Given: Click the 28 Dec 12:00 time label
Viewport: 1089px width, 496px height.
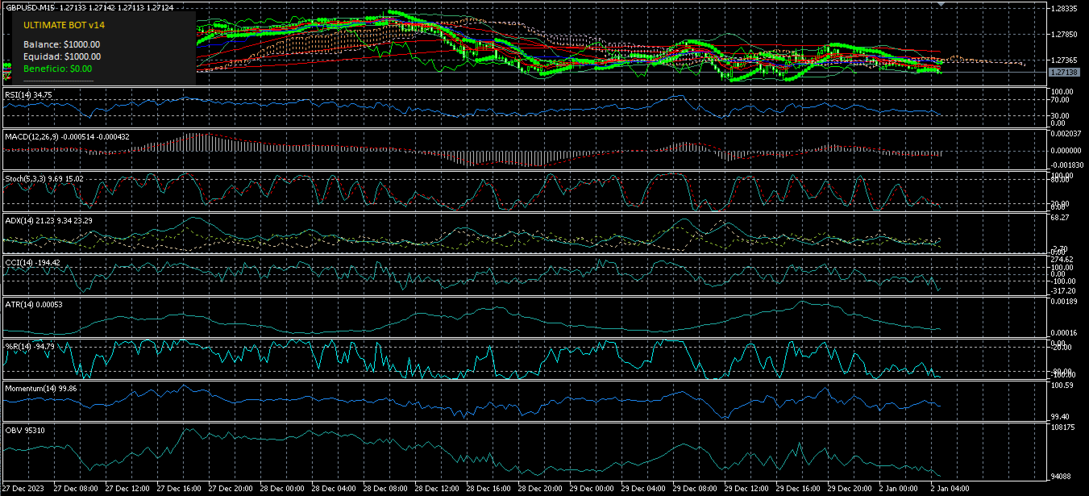Looking at the screenshot, I should tap(438, 489).
